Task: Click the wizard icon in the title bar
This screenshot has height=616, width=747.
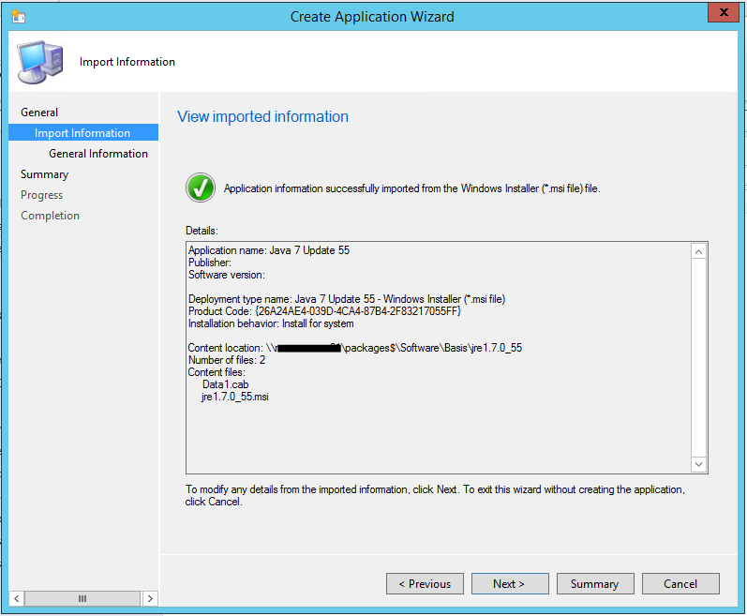Action: [x=18, y=16]
